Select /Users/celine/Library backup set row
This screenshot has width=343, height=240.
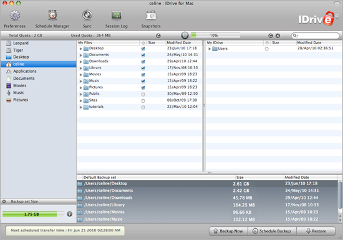(207, 205)
